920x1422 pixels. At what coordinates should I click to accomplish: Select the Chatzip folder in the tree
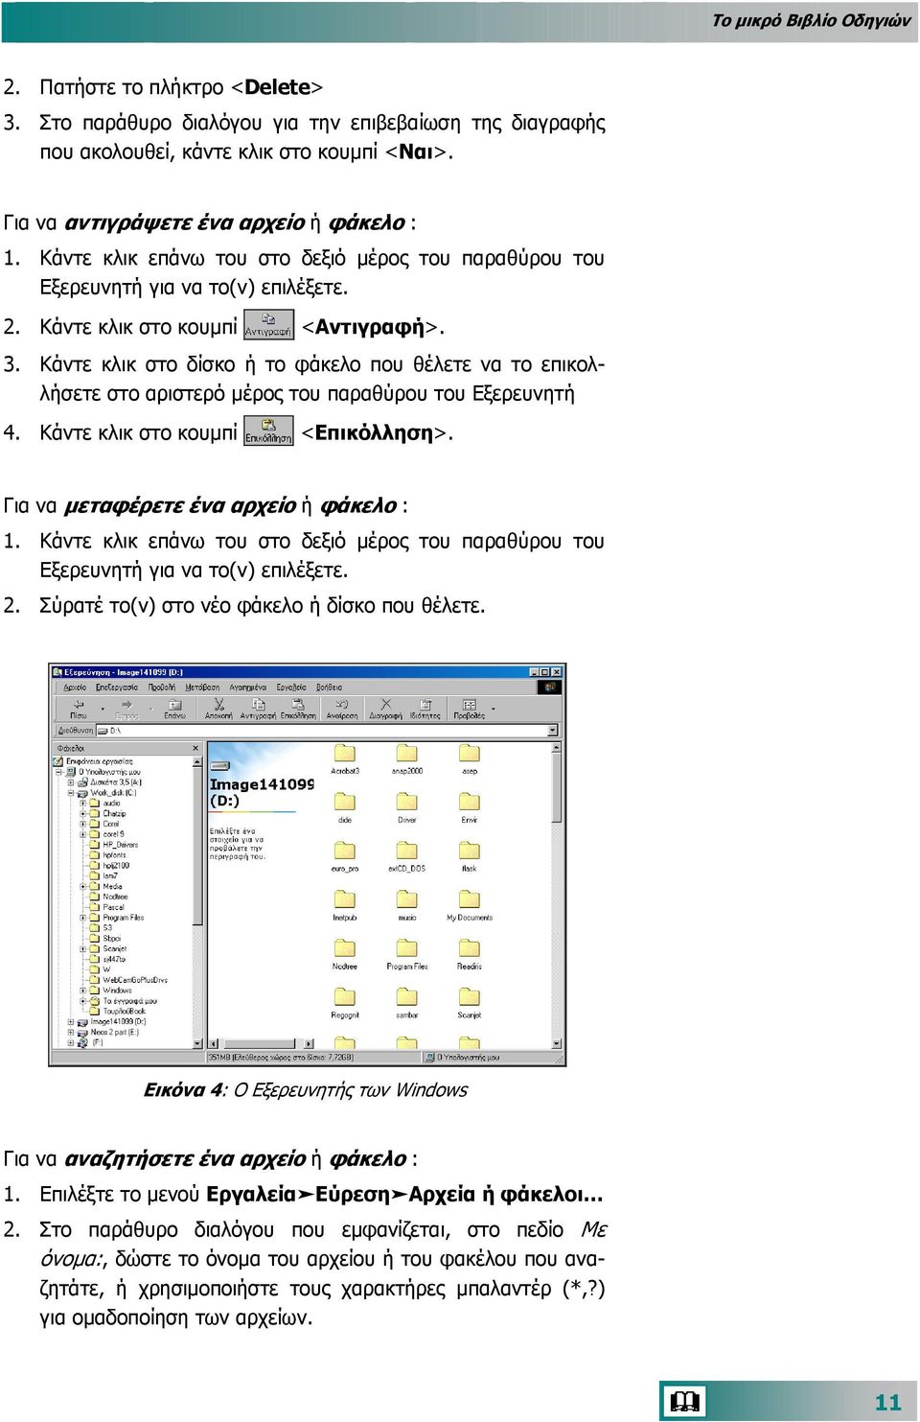[114, 814]
